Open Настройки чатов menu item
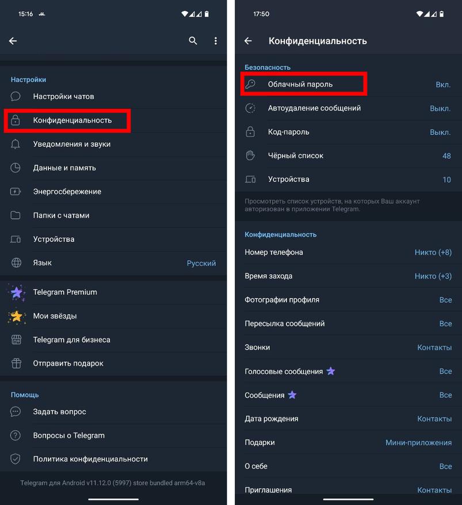 [63, 96]
